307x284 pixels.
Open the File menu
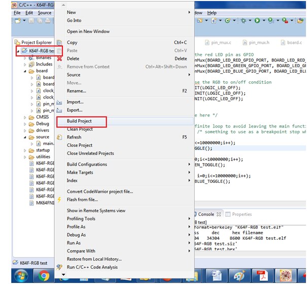coord(17,13)
